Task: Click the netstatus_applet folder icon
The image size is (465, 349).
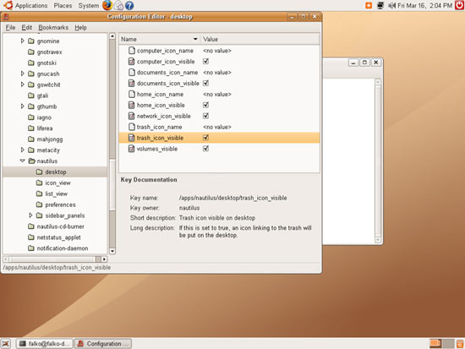Action: 31,237
